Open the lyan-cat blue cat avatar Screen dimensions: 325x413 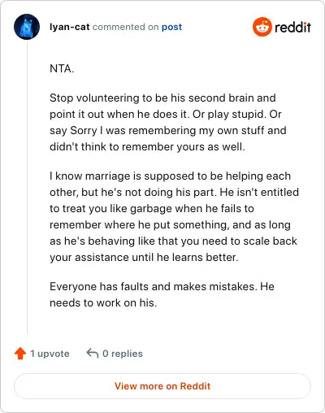point(27,27)
